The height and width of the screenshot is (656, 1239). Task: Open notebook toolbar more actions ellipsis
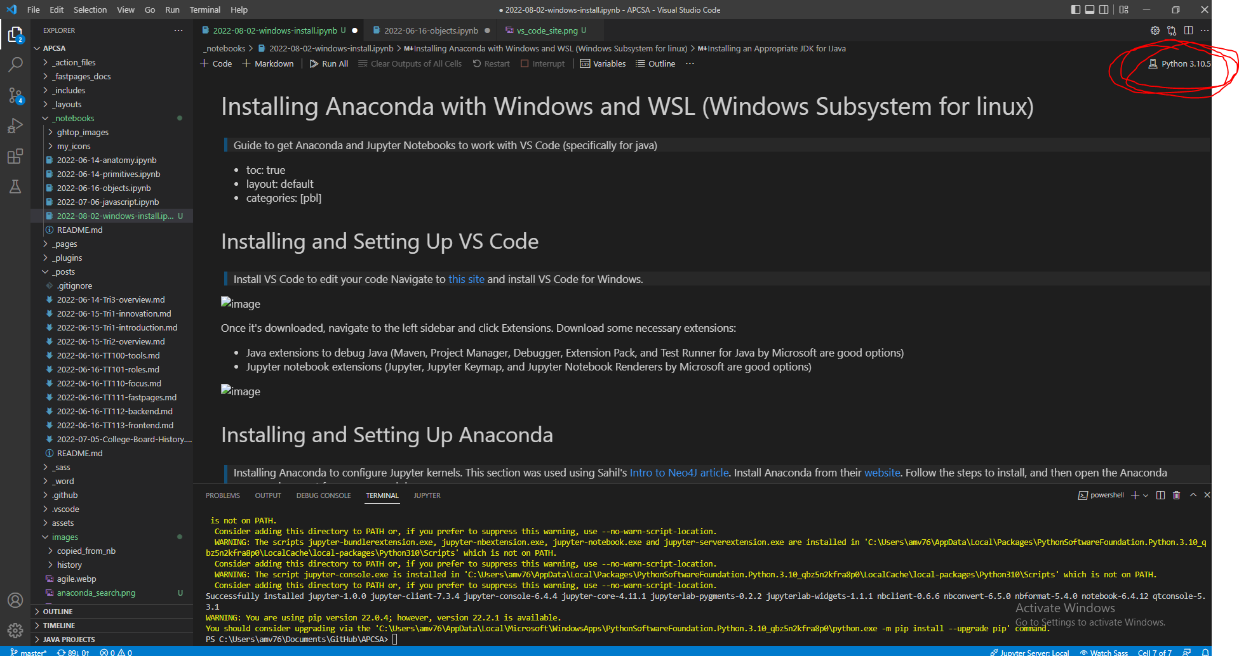pyautogui.click(x=690, y=63)
